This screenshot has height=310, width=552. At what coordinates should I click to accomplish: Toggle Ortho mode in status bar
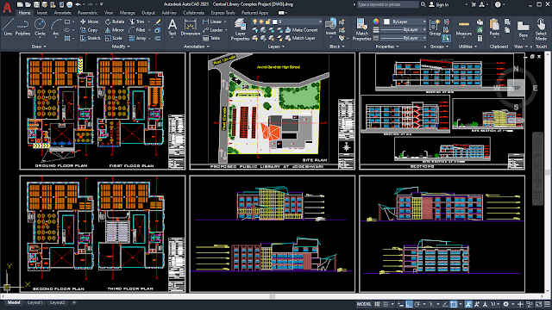tap(409, 304)
